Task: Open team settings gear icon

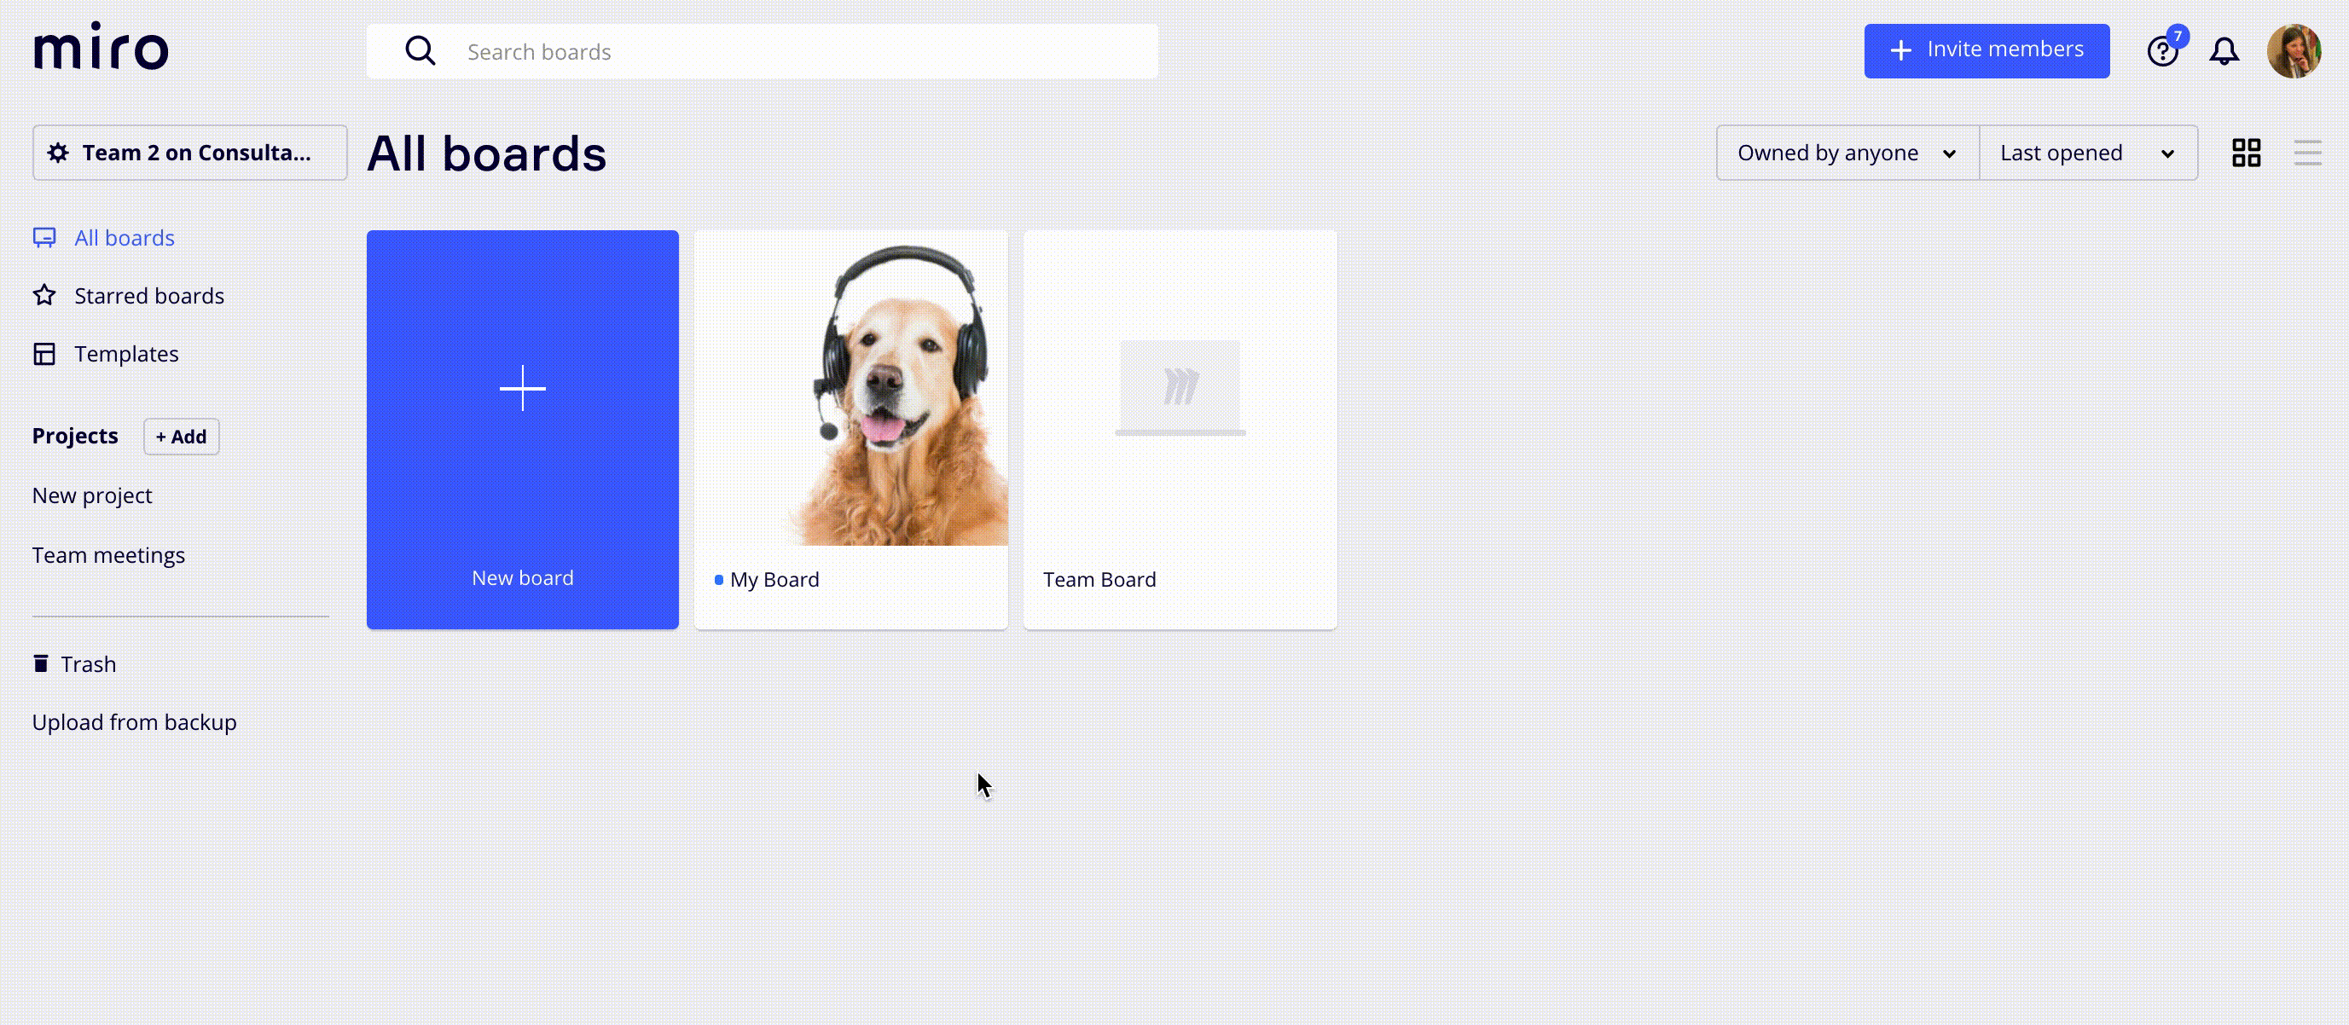Action: tap(58, 153)
